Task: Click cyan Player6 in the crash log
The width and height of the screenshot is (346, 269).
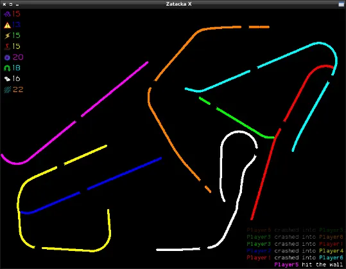Action: (x=331, y=257)
